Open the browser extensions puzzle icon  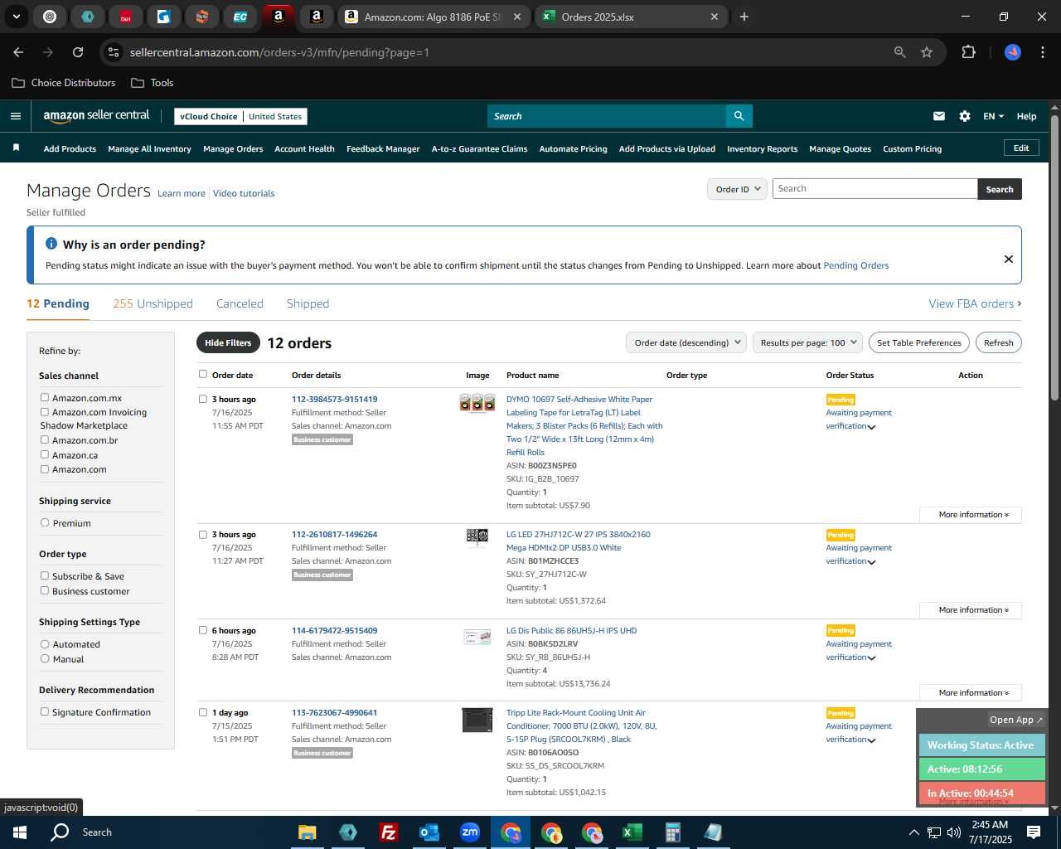click(968, 52)
